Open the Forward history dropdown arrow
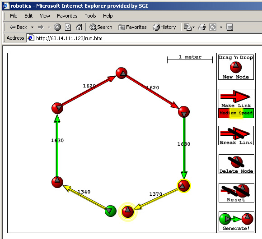The width and height of the screenshot is (262, 239). coord(49,27)
